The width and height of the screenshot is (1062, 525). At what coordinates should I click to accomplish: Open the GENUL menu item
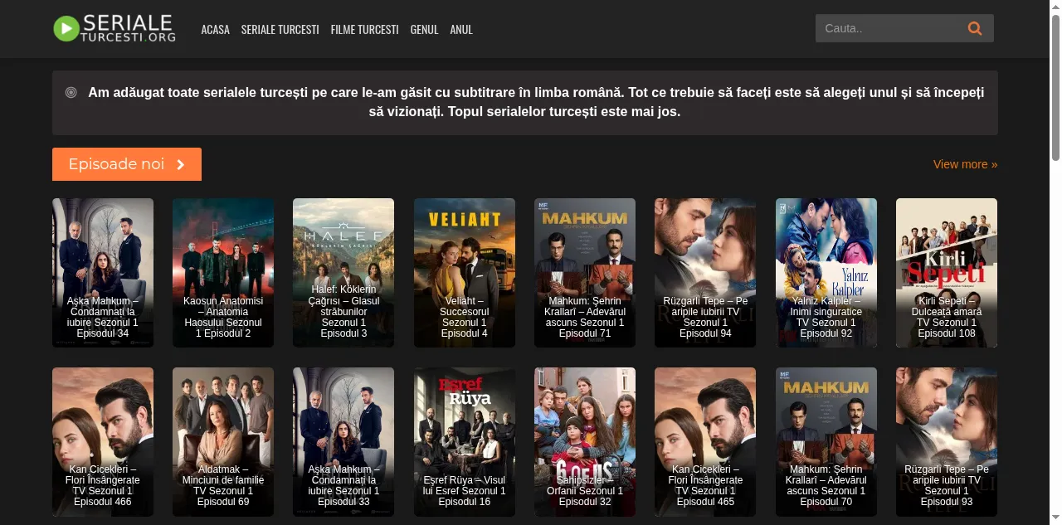(424, 29)
